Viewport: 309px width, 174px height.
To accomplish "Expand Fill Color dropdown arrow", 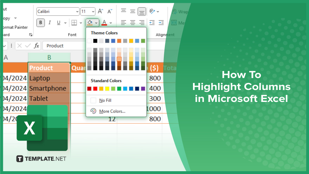I will (x=96, y=23).
